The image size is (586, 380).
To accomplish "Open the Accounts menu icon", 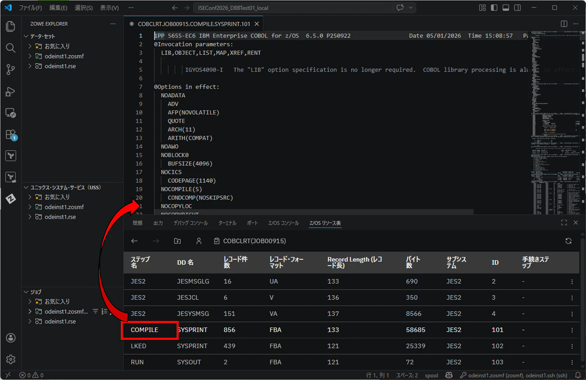I will [10, 338].
